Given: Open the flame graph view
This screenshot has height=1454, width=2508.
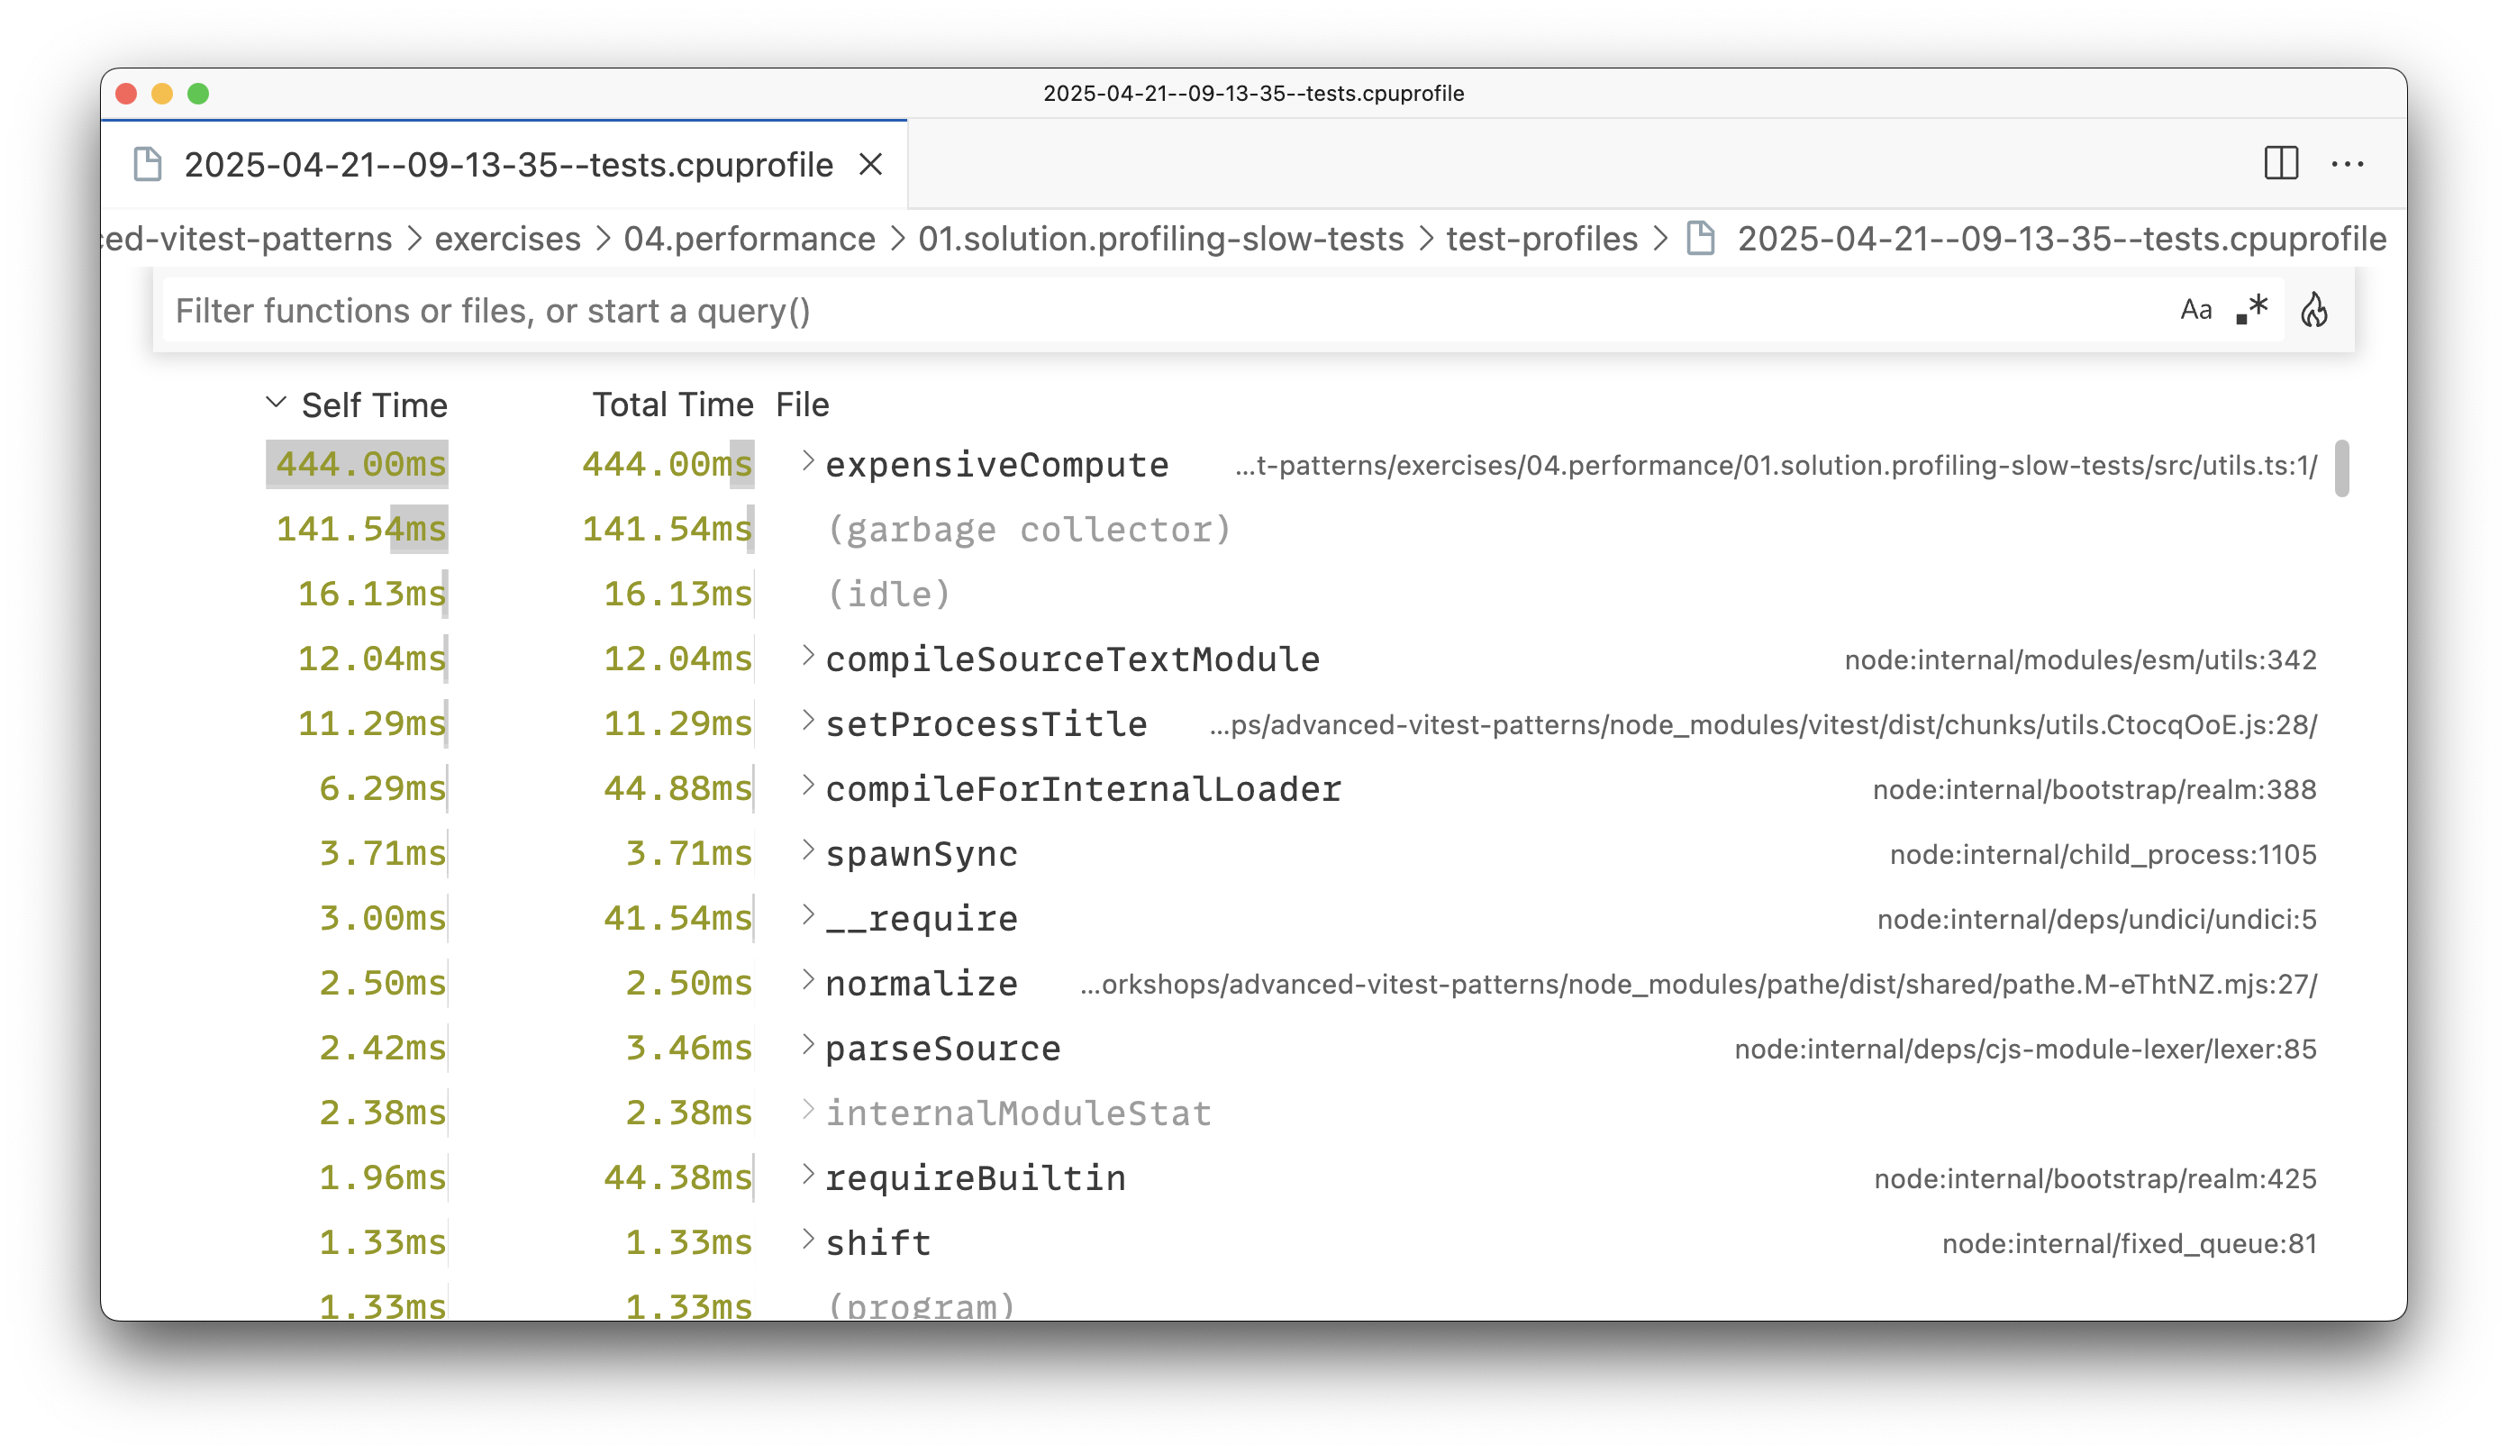Looking at the screenshot, I should (2315, 311).
